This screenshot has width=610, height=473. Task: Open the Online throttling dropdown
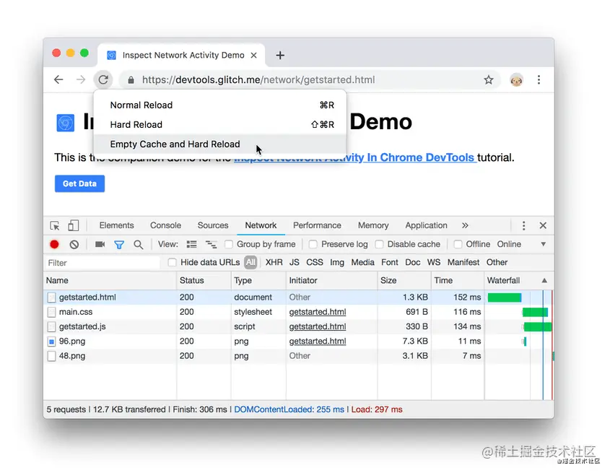521,244
